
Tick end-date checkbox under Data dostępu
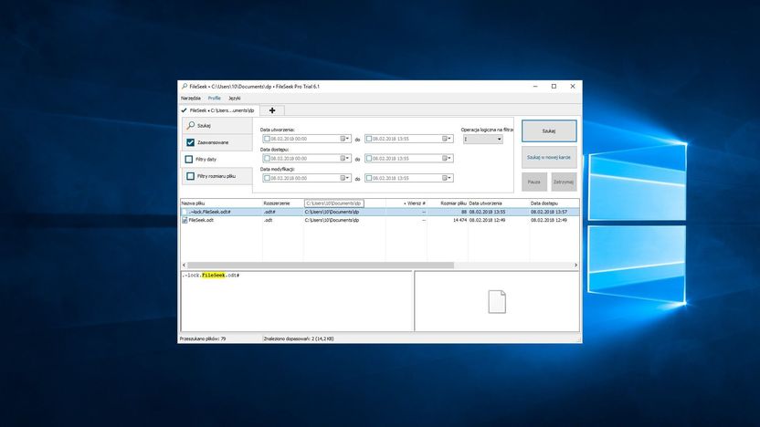[x=369, y=159]
